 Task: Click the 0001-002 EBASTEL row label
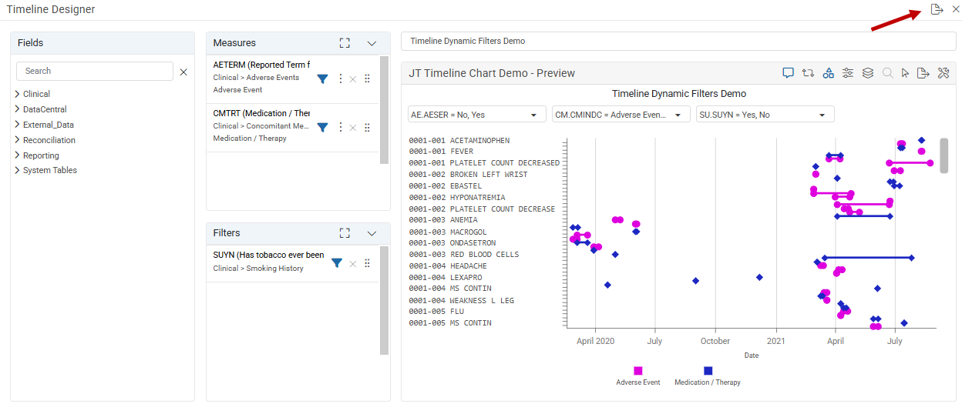point(446,186)
